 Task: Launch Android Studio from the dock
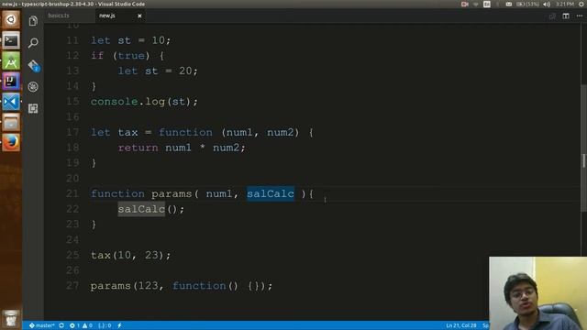pyautogui.click(x=11, y=61)
